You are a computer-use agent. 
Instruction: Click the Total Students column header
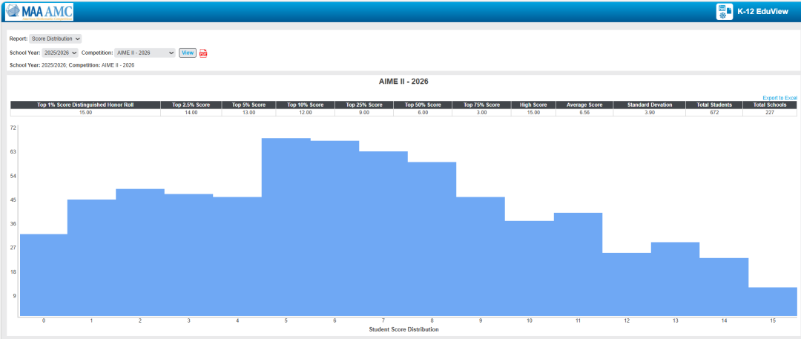[x=713, y=105]
